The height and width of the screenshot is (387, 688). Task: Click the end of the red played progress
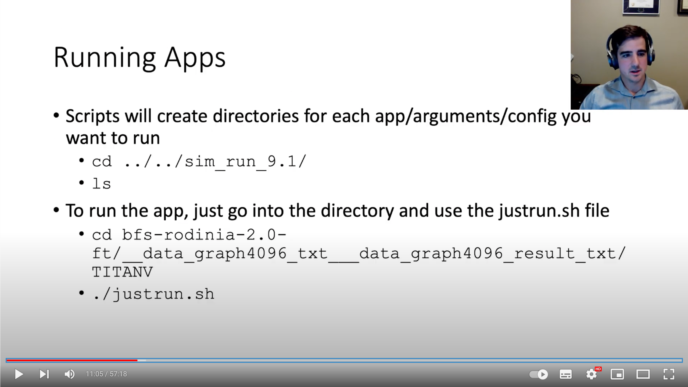[x=137, y=360]
